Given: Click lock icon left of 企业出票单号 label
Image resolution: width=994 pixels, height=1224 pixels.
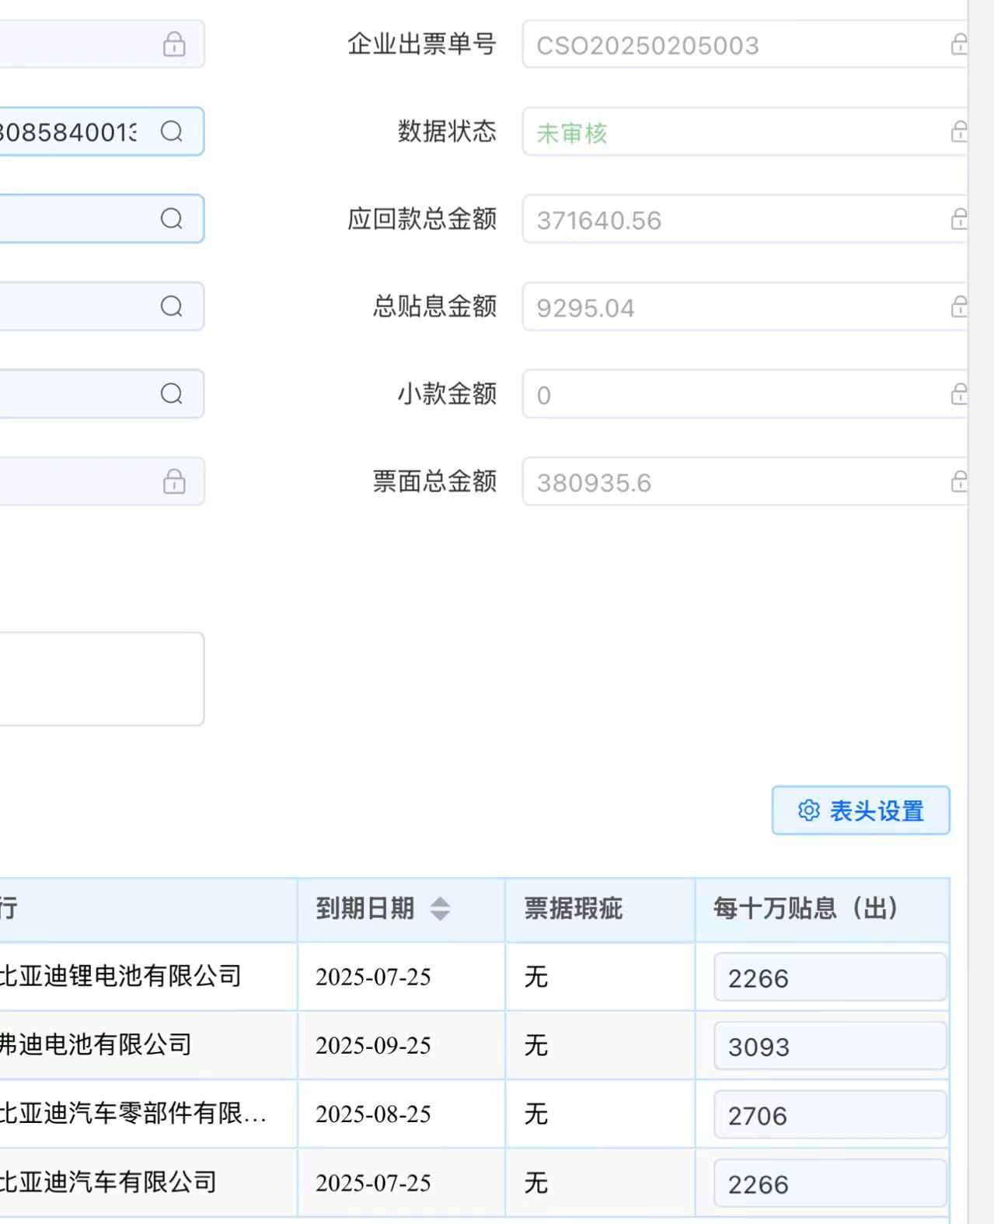Looking at the screenshot, I should (x=174, y=44).
